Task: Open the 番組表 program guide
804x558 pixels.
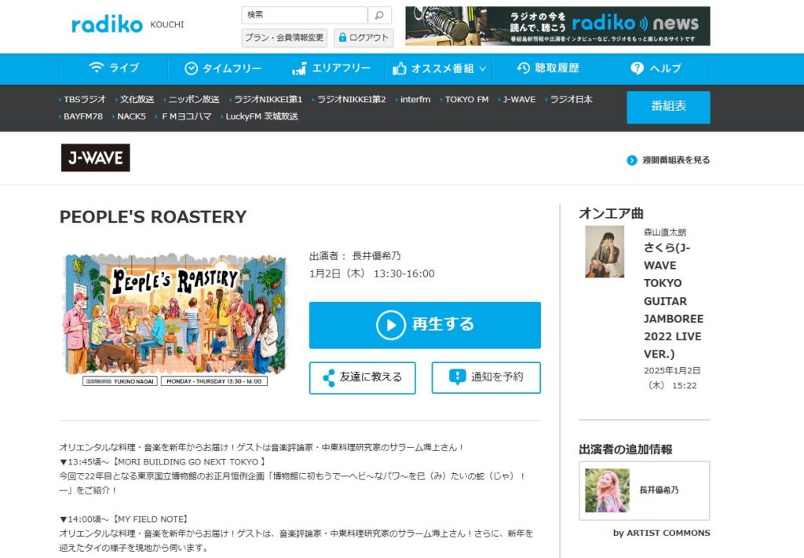Action: tap(668, 108)
